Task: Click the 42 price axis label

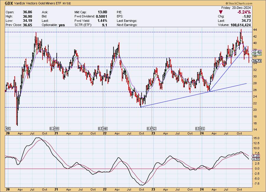Action: (255, 36)
